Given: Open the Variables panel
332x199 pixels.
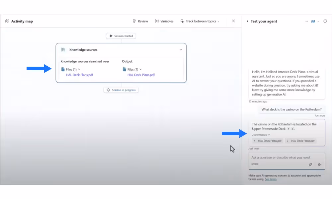Looking at the screenshot, I should point(164,21).
